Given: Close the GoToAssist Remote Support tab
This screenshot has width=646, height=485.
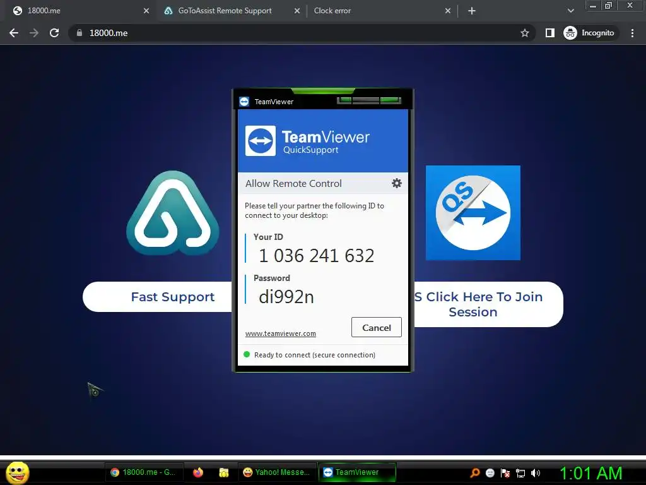Looking at the screenshot, I should click(x=297, y=11).
